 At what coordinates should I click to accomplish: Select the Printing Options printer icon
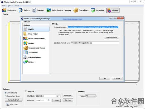[25, 57]
